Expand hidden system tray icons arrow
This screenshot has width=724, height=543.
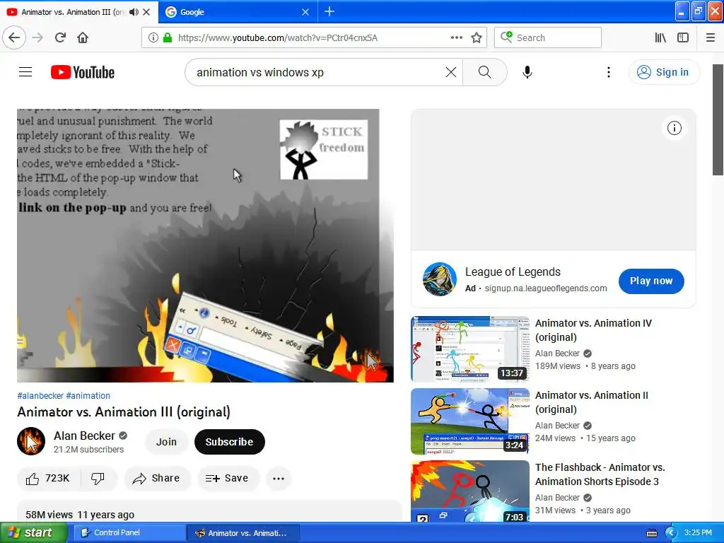click(x=671, y=532)
